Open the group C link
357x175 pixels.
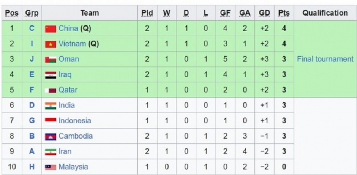32,29
